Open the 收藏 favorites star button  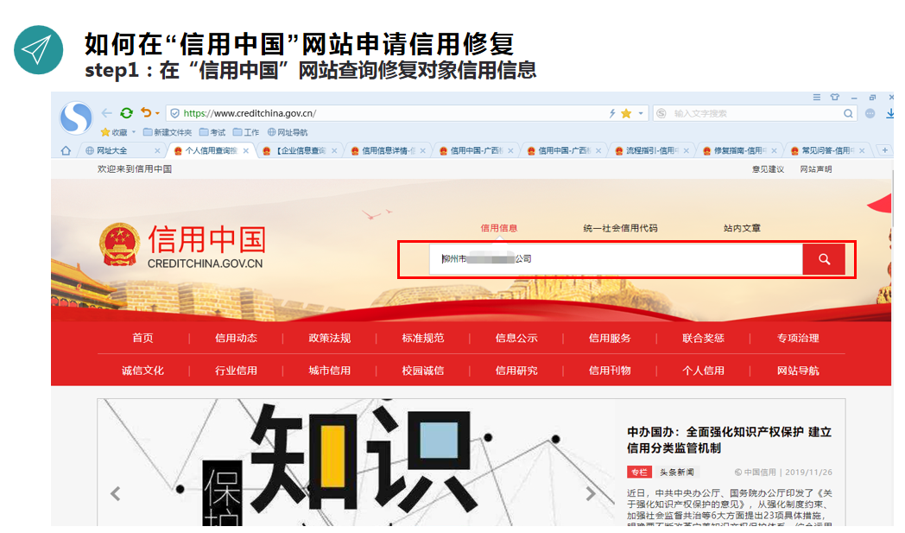click(114, 132)
